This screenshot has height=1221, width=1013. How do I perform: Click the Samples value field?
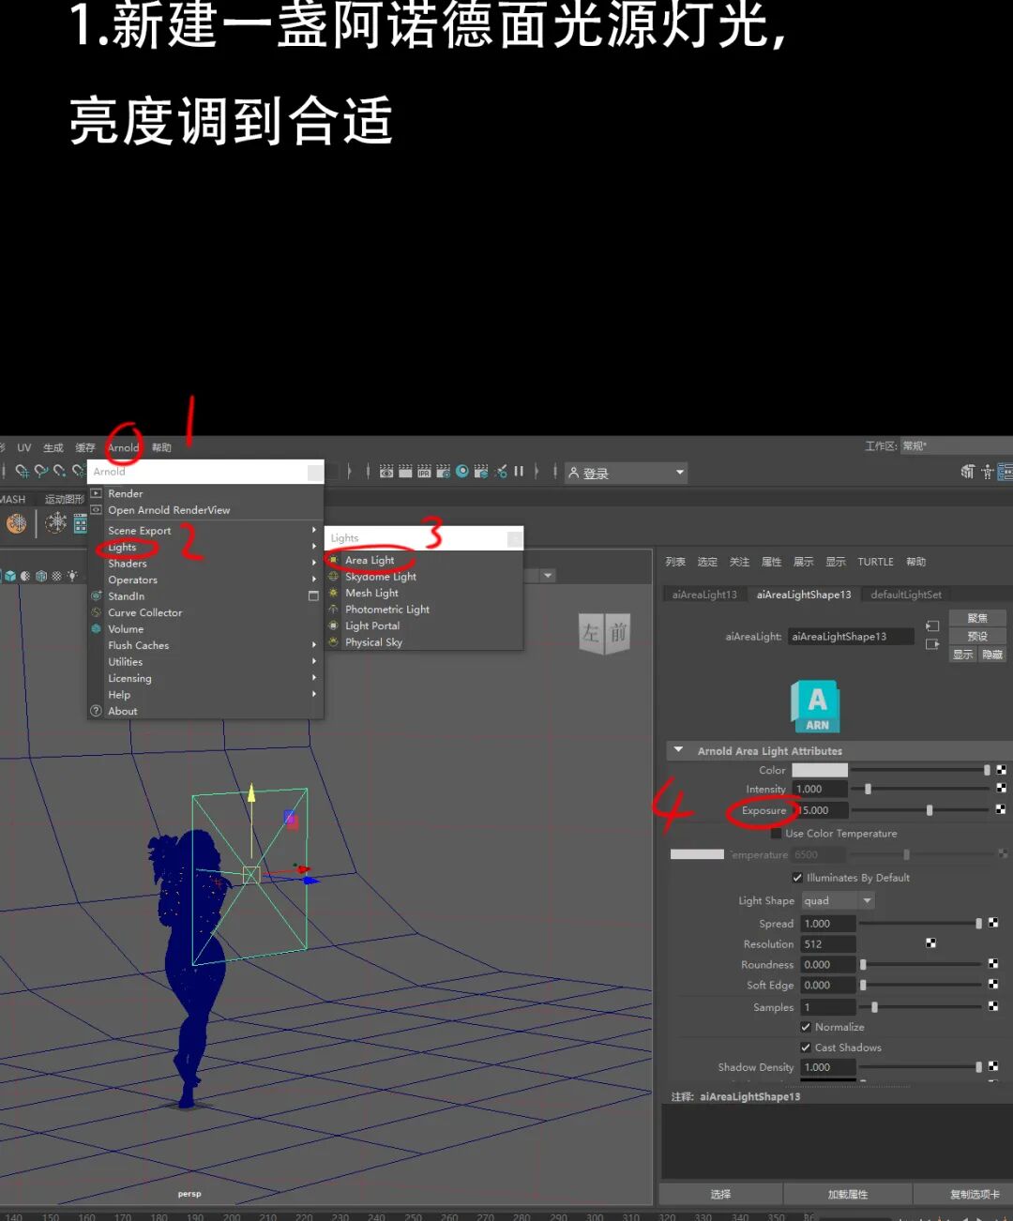tap(828, 1006)
